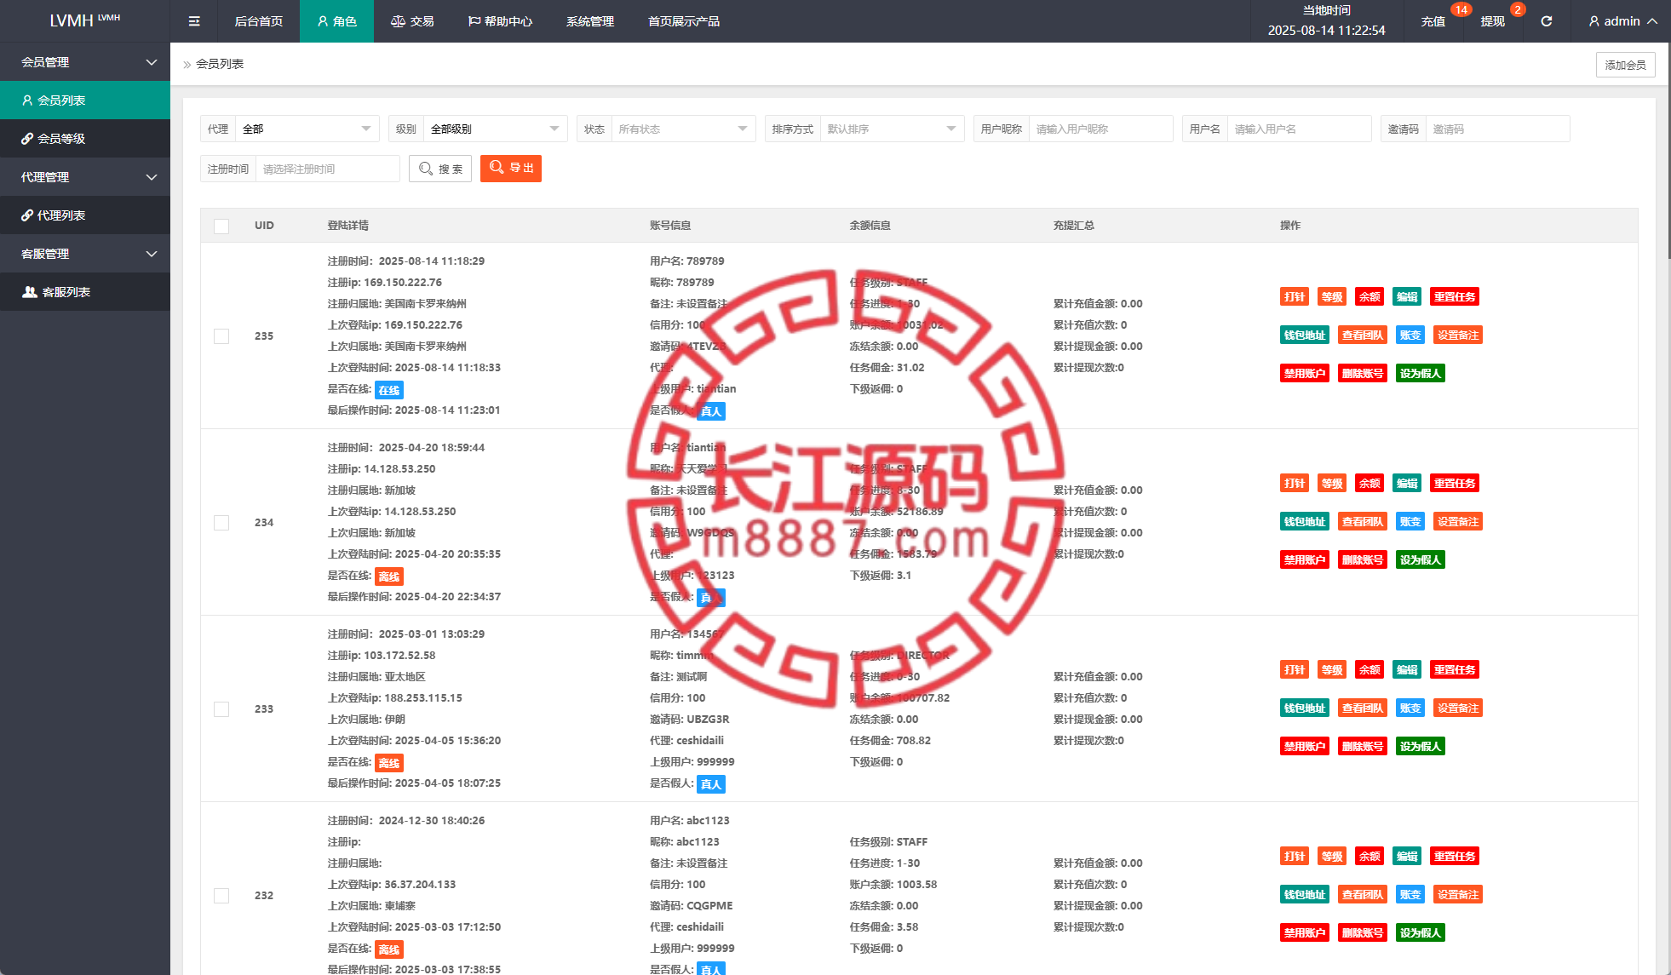This screenshot has height=975, width=1671.
Task: Open the 交易 scales icon menu
Action: tap(398, 21)
